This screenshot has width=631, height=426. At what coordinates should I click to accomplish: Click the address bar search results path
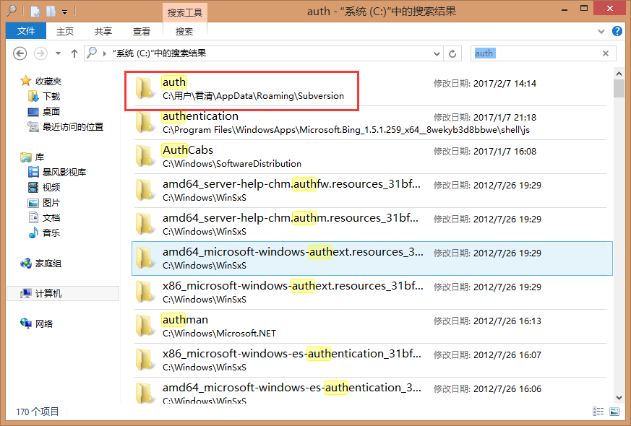[159, 53]
